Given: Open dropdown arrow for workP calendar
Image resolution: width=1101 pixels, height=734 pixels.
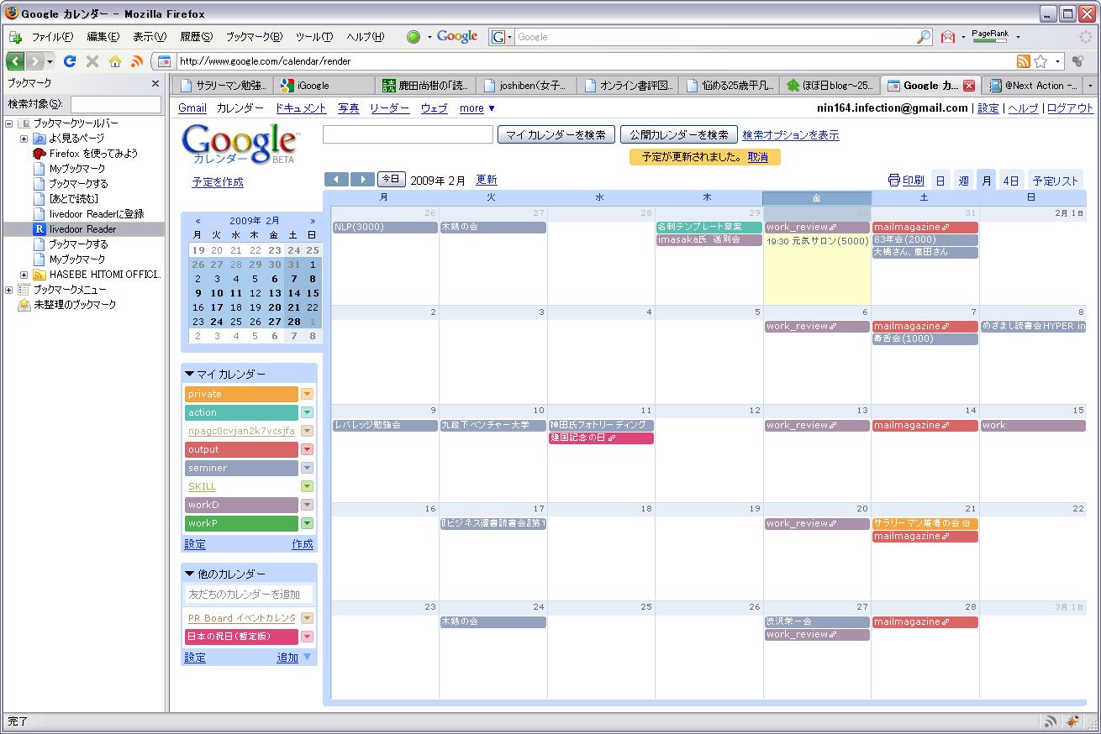Looking at the screenshot, I should point(307,523).
